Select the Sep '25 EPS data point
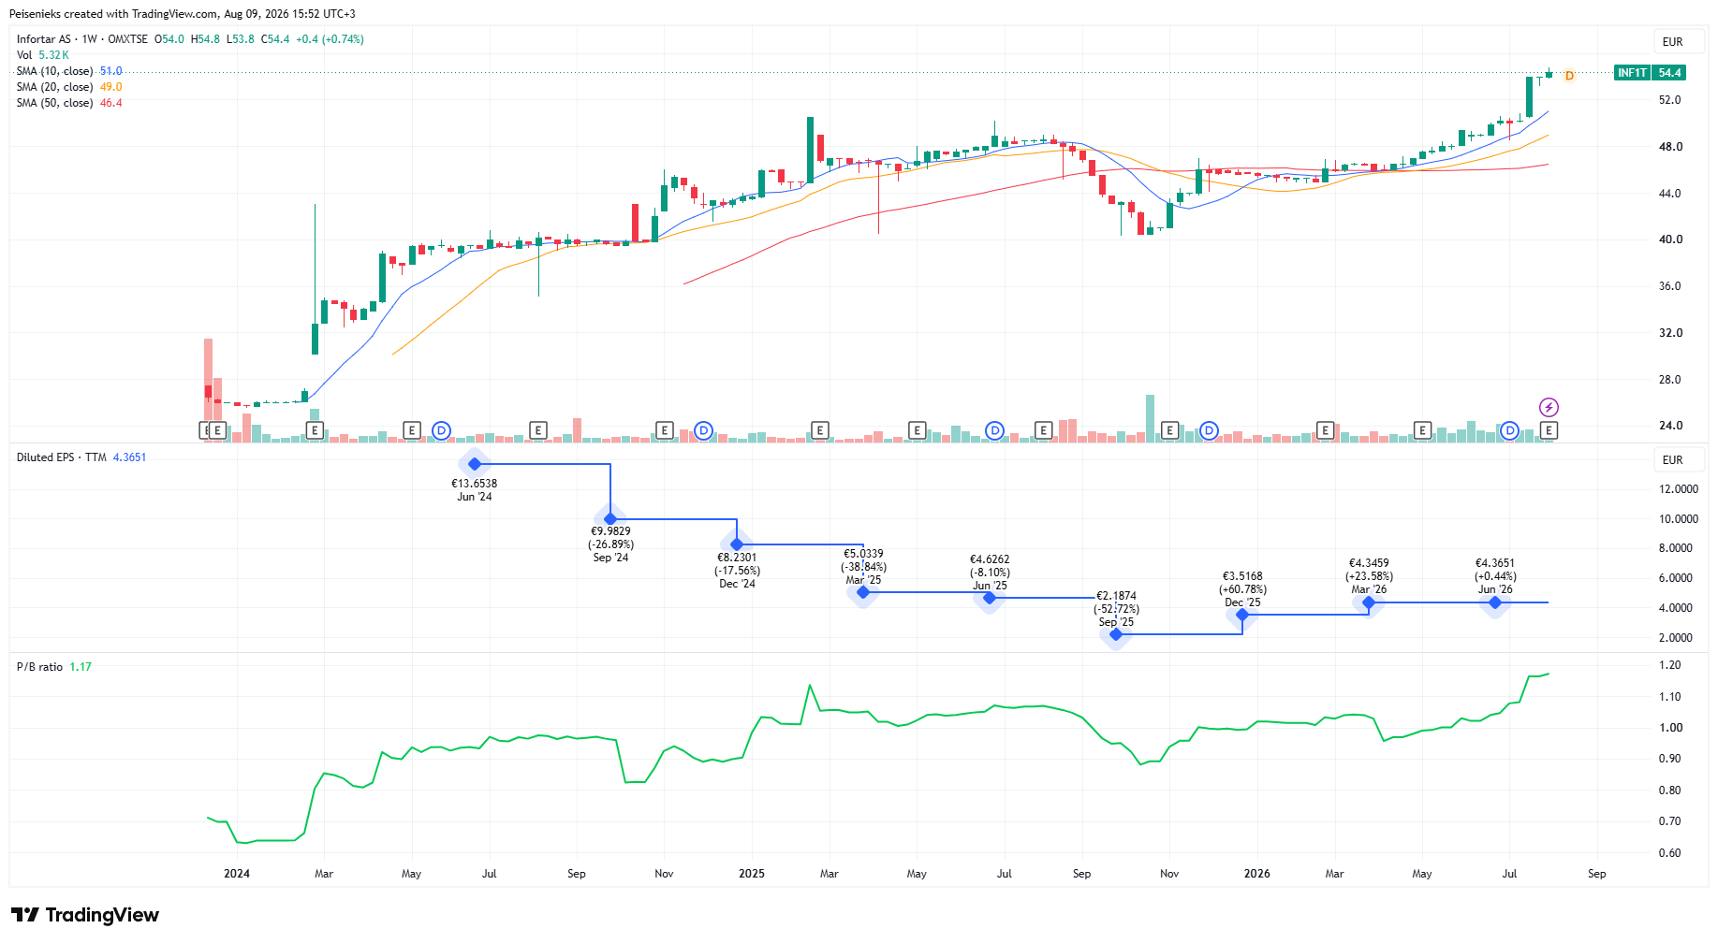Screen dimensions: 1718x943 1116,634
